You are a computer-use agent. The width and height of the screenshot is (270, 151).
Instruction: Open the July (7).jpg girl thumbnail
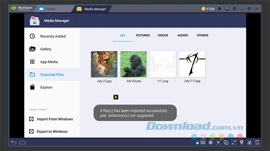pos(104,64)
